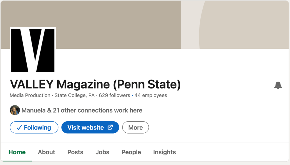The width and height of the screenshot is (290, 165).
Task: View the Insights tab
Action: pos(164,152)
